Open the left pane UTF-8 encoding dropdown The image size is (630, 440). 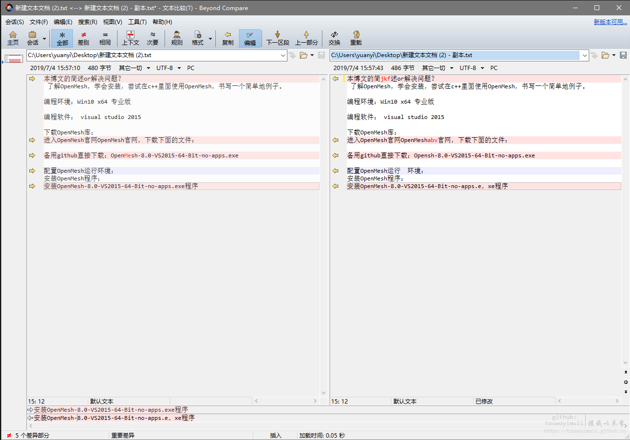coord(168,68)
